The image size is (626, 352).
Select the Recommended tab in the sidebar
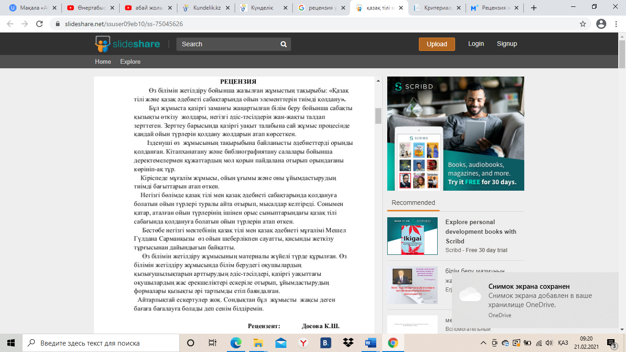413,203
